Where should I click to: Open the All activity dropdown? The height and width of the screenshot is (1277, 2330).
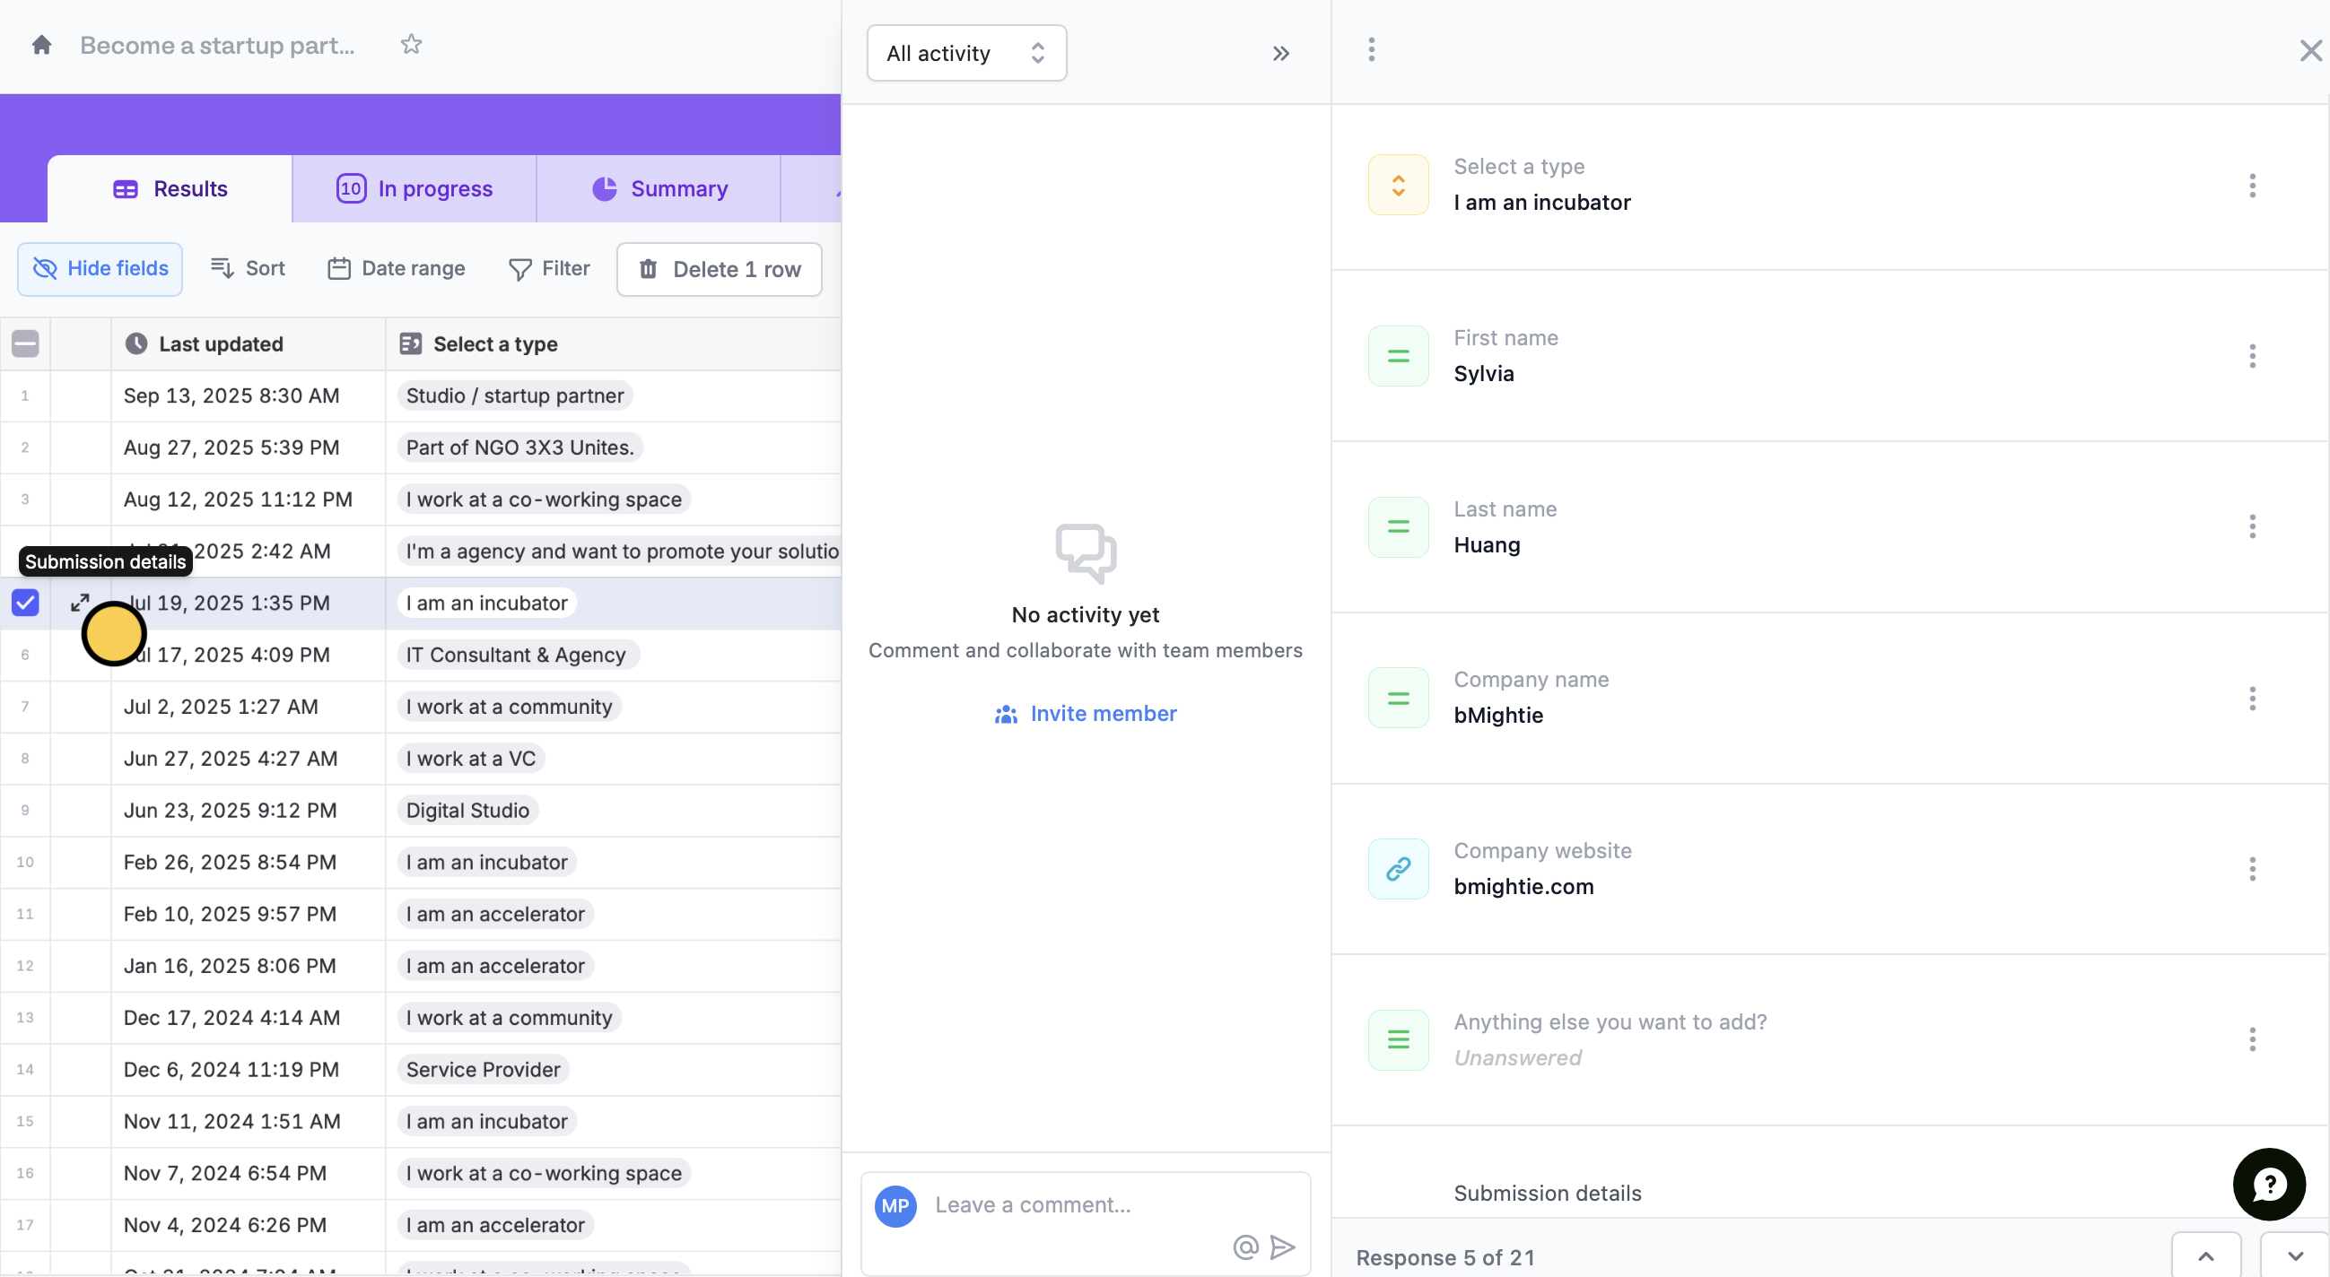pos(966,54)
